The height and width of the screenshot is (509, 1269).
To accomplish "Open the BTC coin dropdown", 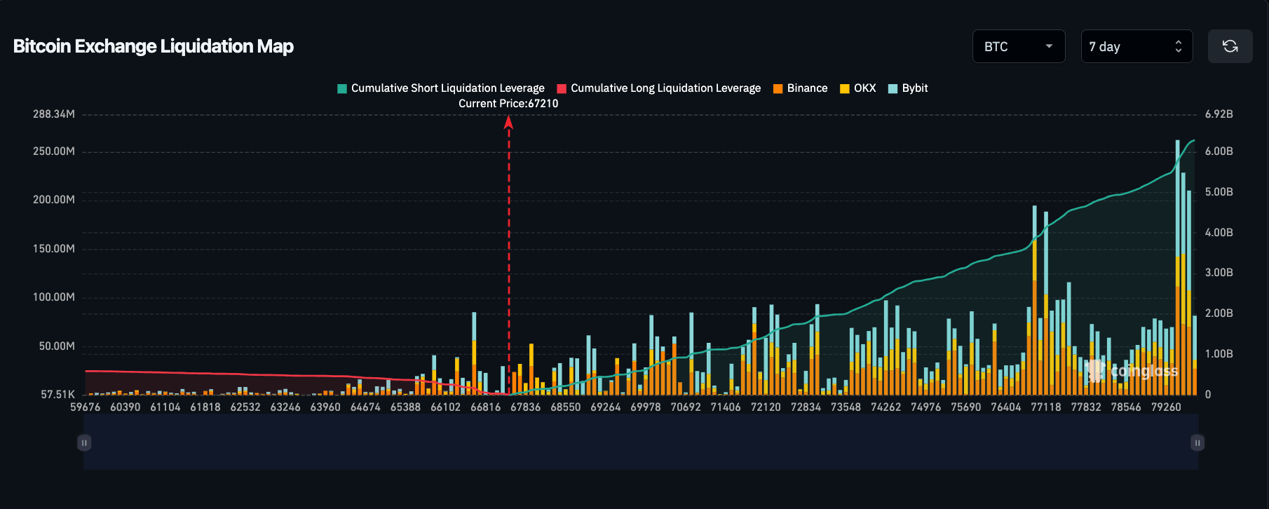I will tap(1018, 46).
